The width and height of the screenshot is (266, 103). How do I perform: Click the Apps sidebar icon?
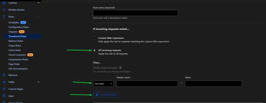4,96
